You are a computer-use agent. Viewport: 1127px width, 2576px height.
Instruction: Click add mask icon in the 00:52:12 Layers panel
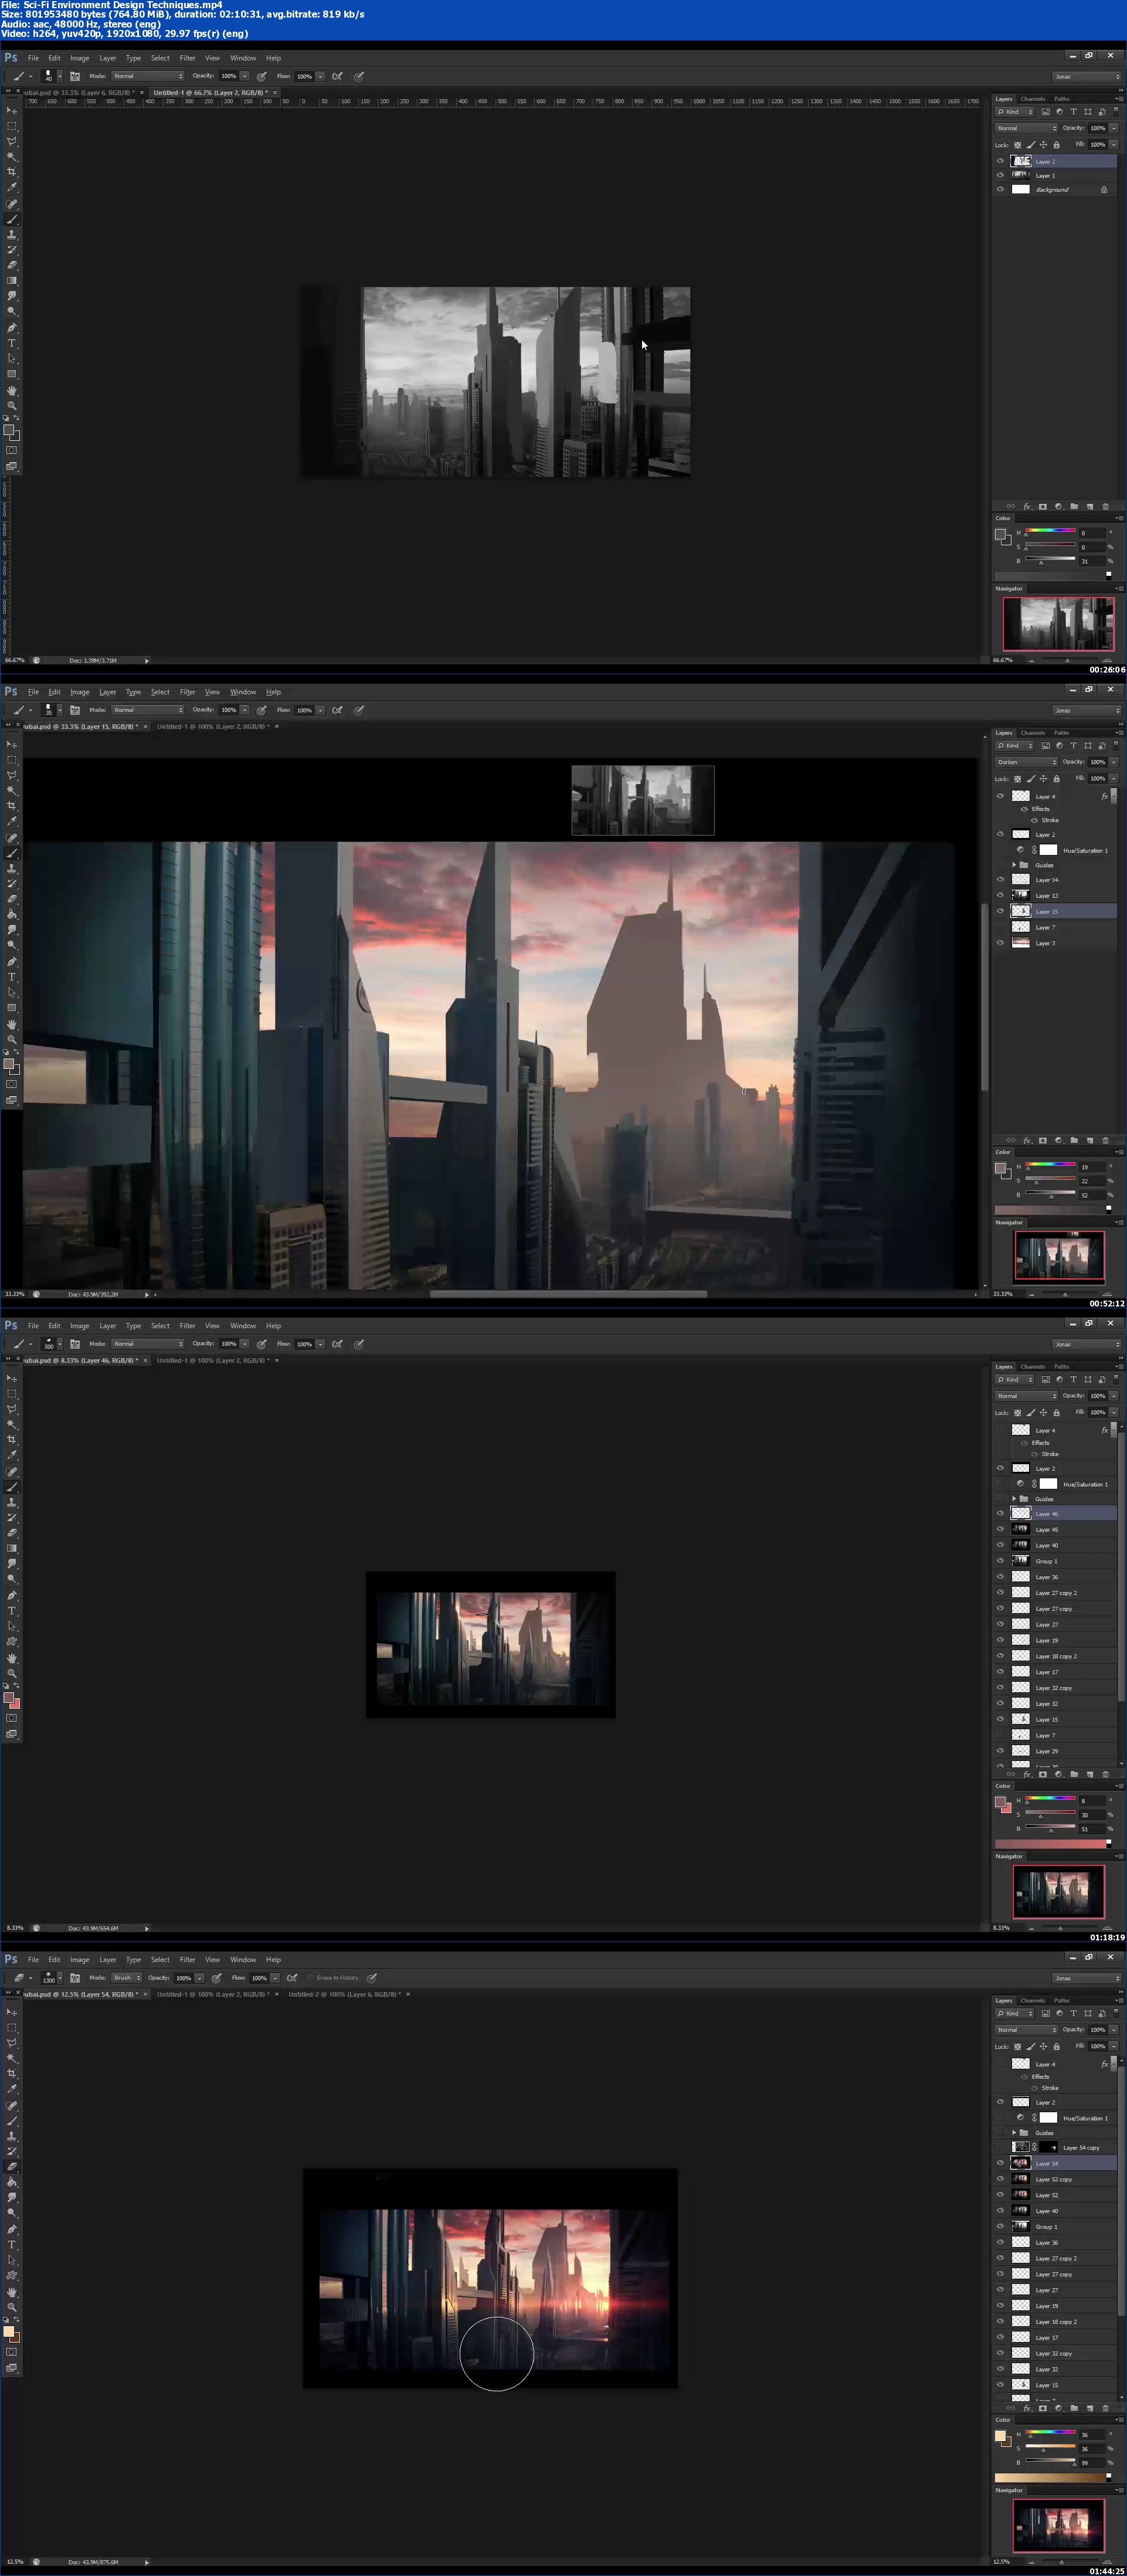click(x=1043, y=1140)
